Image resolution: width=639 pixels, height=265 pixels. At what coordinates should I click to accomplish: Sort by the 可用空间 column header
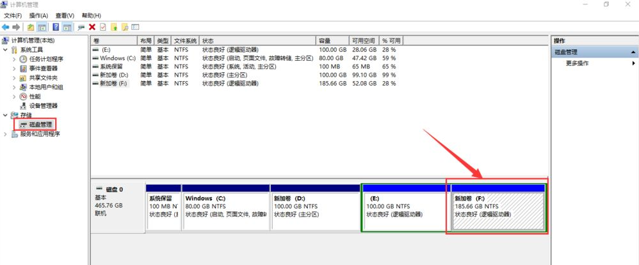pos(364,41)
